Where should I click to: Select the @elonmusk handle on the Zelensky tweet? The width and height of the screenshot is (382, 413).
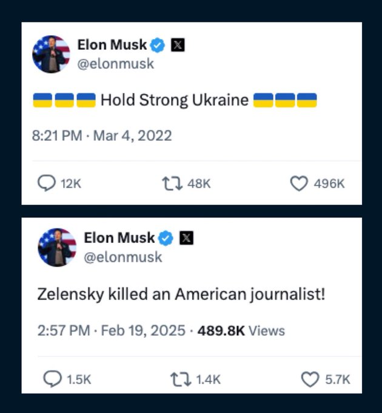click(123, 257)
